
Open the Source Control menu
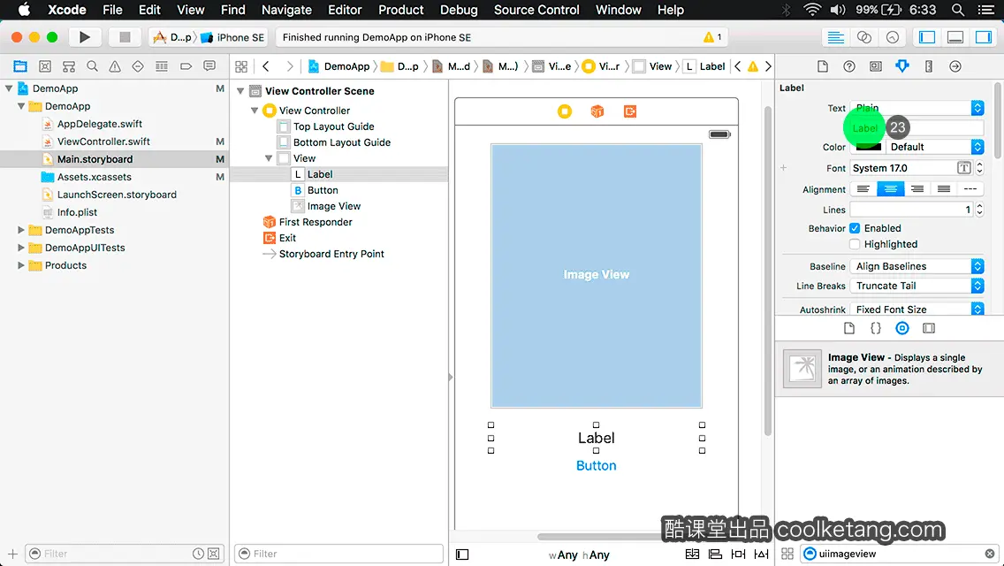(536, 10)
